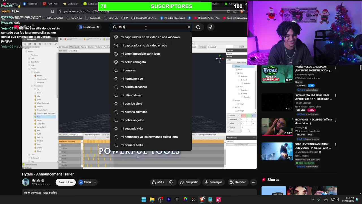Click the YouTube search magnifier button
The width and height of the screenshot is (362, 204).
[x=198, y=27]
